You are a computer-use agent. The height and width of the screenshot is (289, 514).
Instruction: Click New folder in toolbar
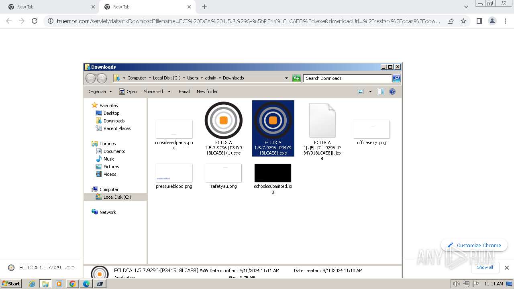207,92
